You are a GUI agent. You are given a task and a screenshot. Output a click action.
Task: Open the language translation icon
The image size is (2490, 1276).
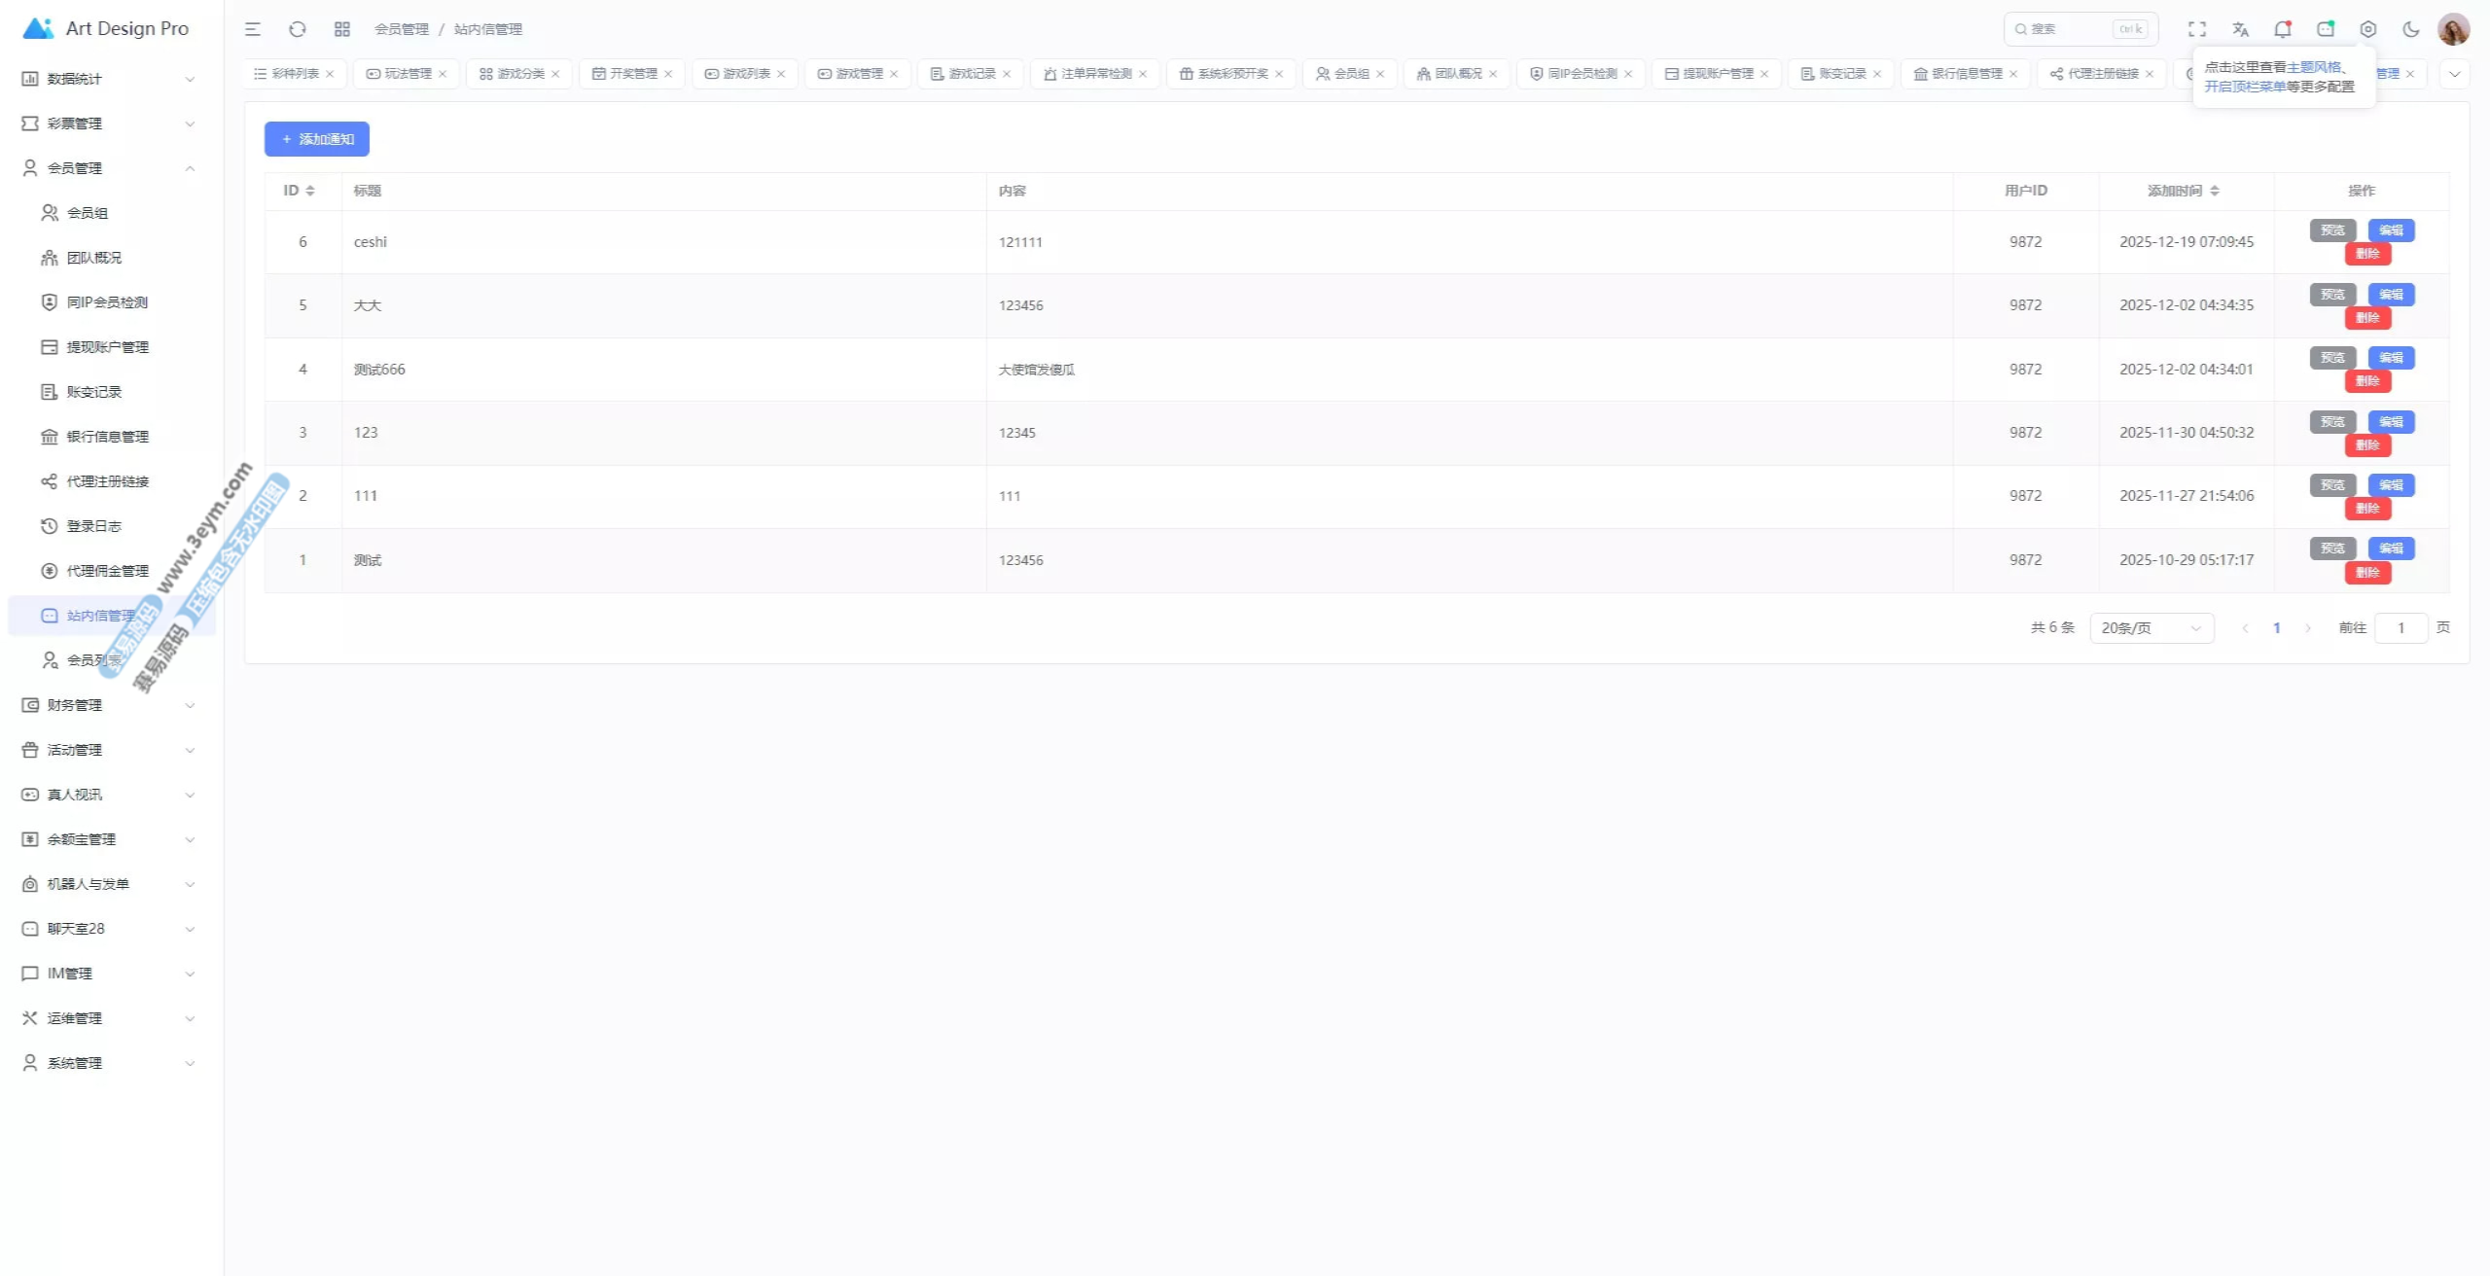[x=2240, y=29]
